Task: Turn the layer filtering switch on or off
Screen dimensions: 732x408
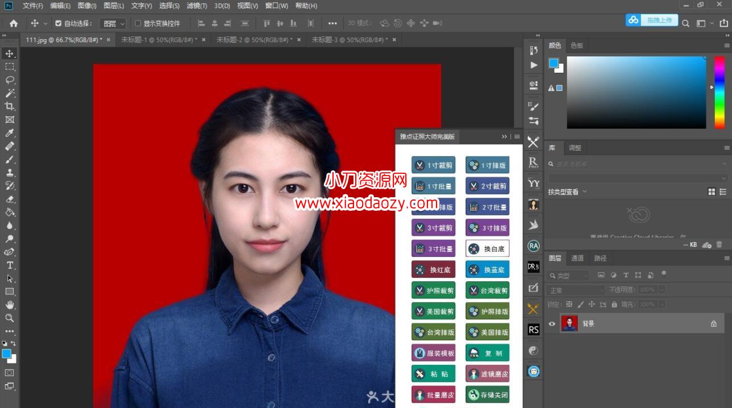Action: pos(664,274)
